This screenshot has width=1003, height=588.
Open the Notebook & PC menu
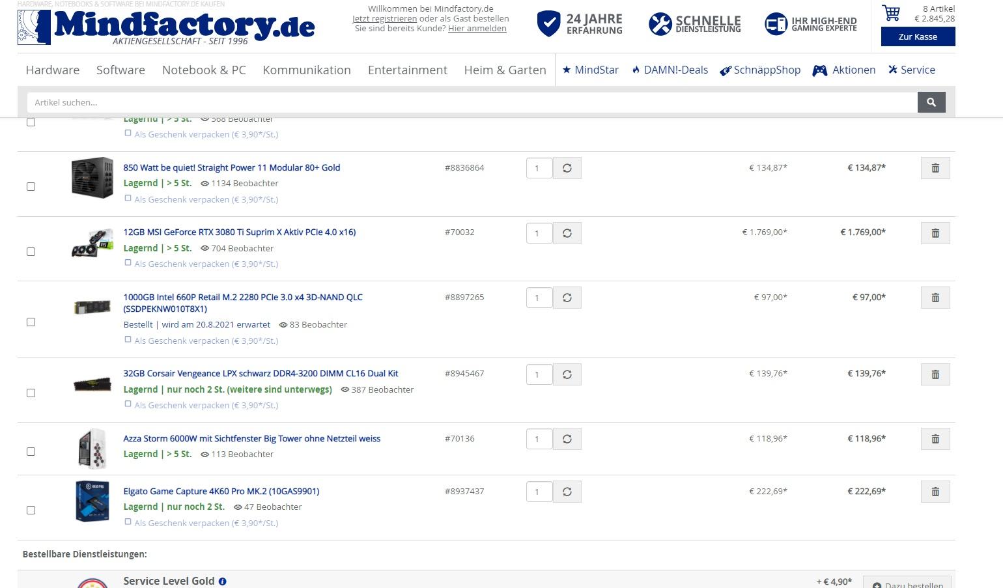pyautogui.click(x=204, y=70)
